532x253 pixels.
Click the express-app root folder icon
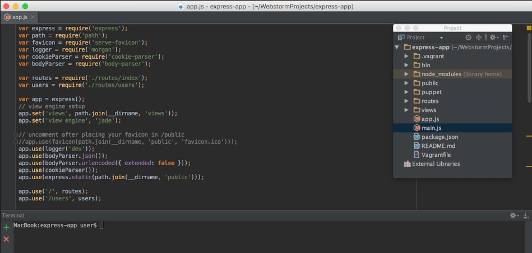[x=408, y=48]
